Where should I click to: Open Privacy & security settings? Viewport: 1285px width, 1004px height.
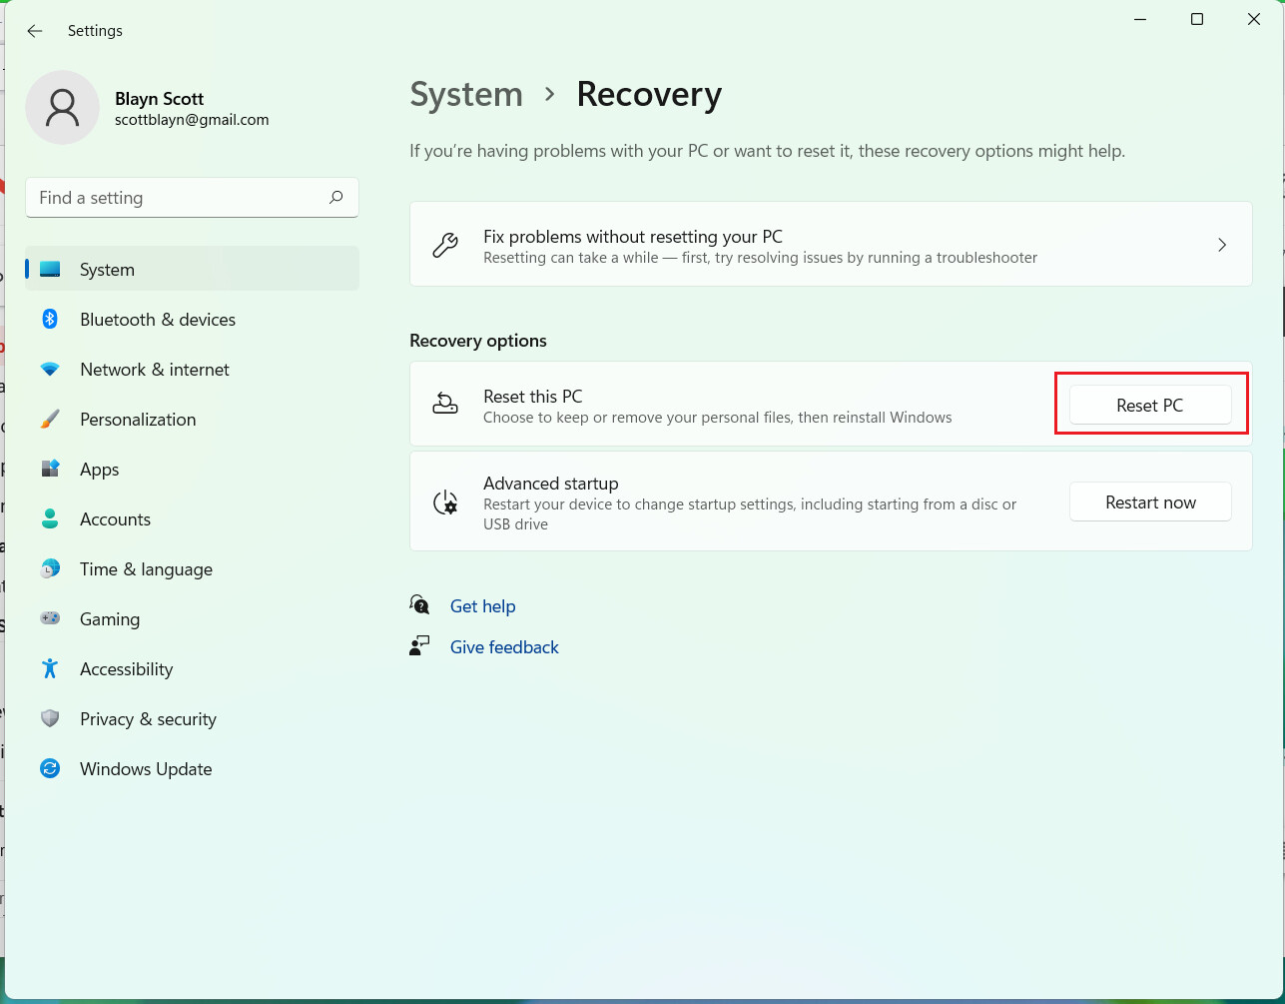tap(192, 718)
